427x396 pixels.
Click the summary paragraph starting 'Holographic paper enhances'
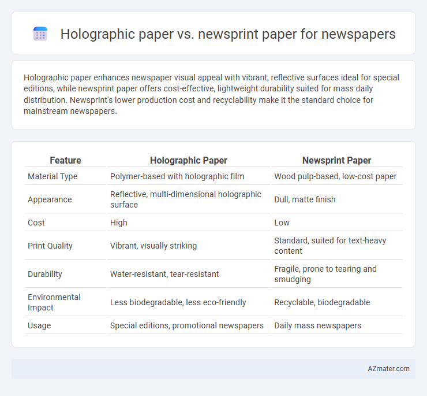pyautogui.click(x=211, y=94)
